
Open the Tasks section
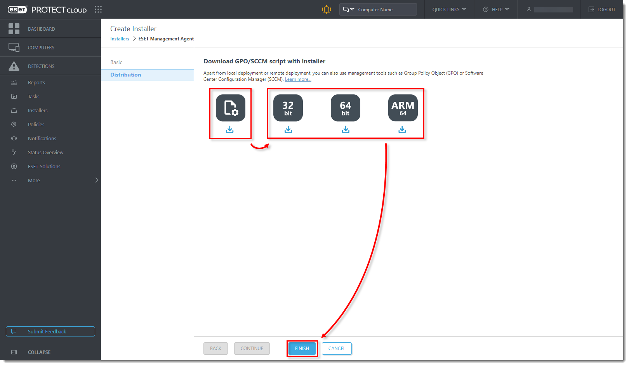click(33, 96)
